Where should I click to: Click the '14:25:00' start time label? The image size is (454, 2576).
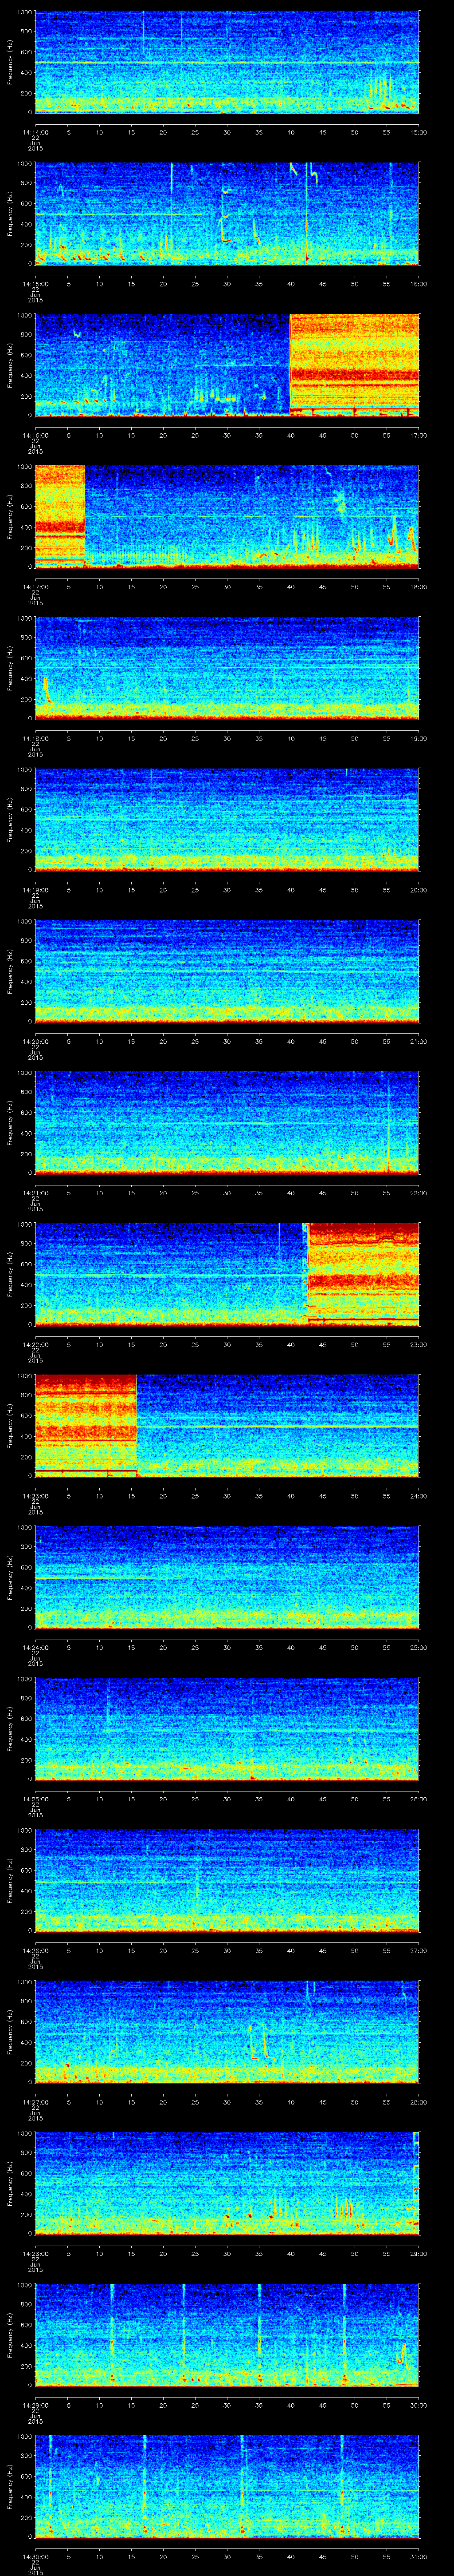35,1798
